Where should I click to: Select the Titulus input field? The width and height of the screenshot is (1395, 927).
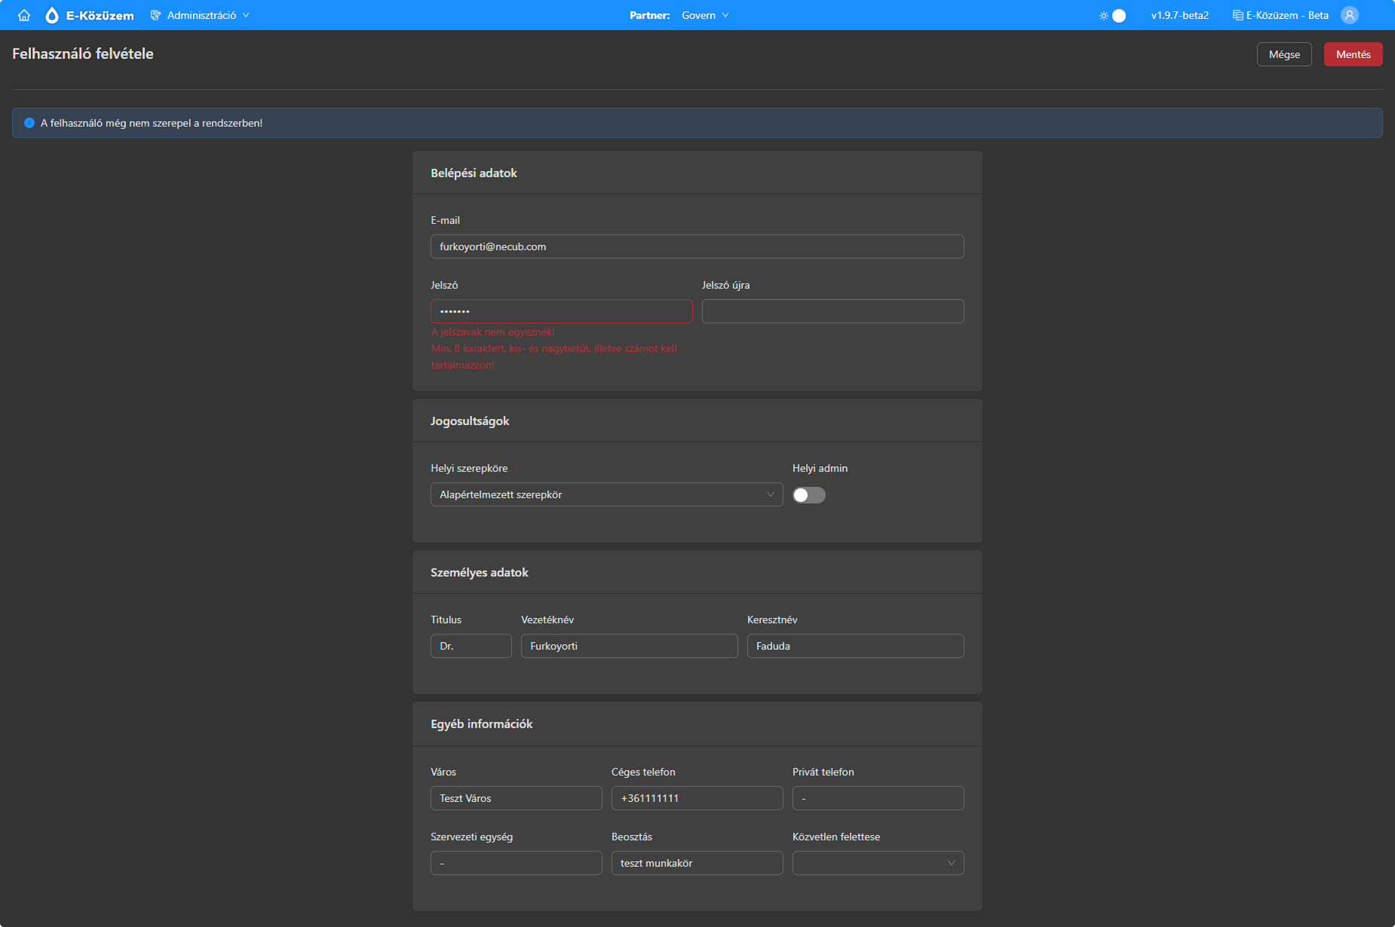[471, 646]
